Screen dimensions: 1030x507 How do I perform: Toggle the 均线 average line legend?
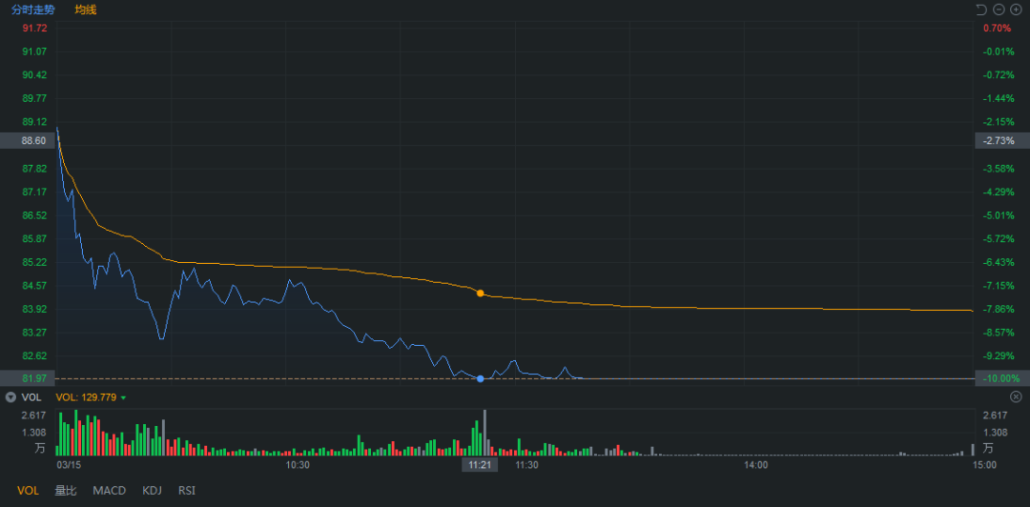[86, 10]
